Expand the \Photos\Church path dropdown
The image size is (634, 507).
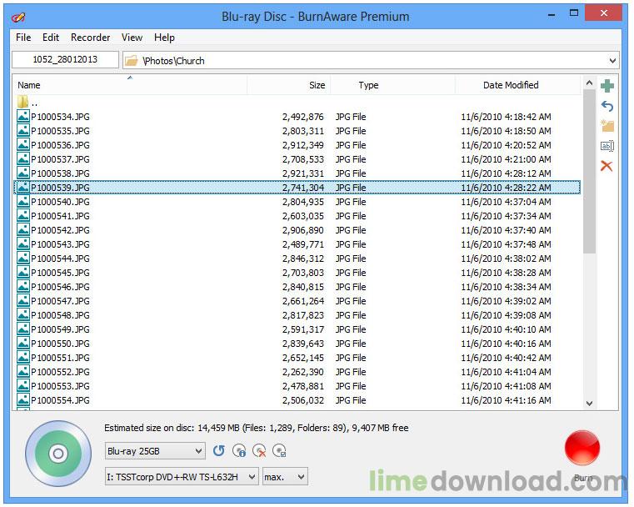(x=612, y=61)
